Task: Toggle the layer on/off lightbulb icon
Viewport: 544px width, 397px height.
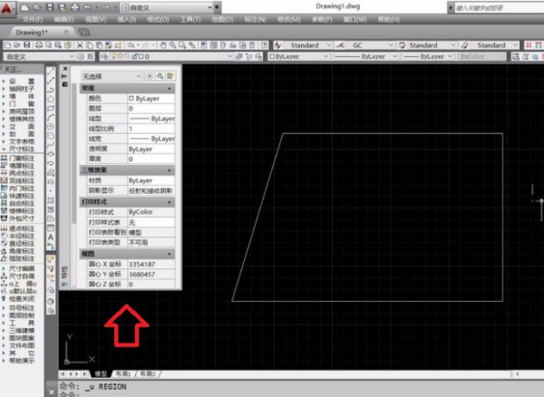Action: (x=113, y=56)
